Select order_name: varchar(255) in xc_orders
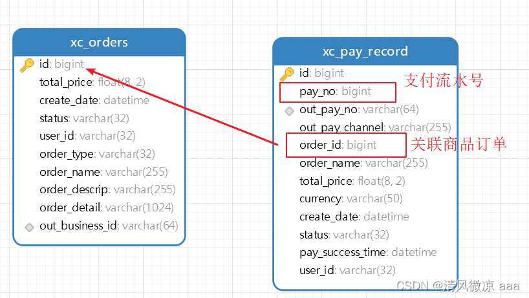529x298 pixels. click(103, 172)
